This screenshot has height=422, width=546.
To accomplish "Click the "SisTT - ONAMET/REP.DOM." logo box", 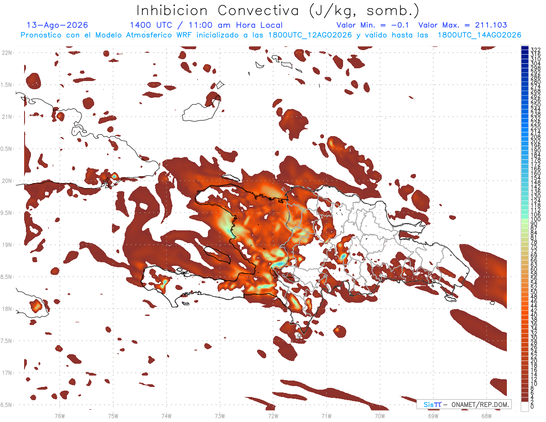I will 464,404.
